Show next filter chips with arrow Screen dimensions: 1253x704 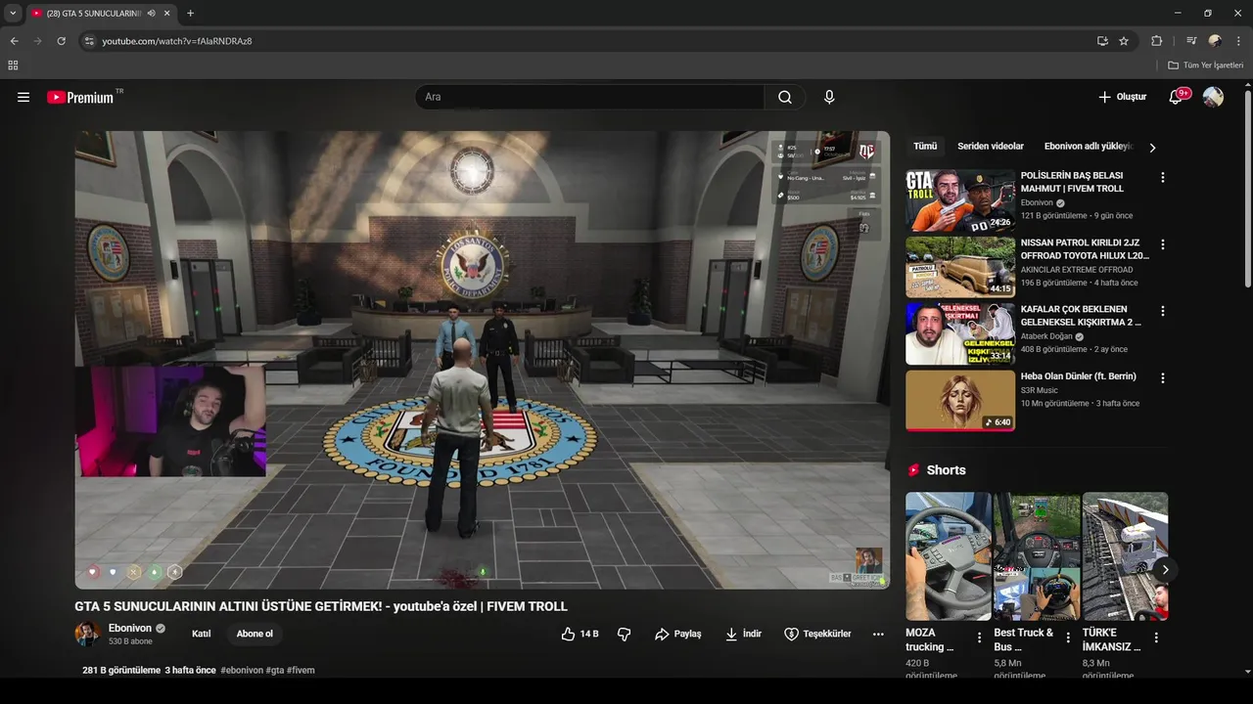pyautogui.click(x=1152, y=148)
